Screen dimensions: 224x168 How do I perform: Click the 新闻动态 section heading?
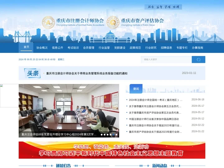pyautogui.click(x=160, y=166)
